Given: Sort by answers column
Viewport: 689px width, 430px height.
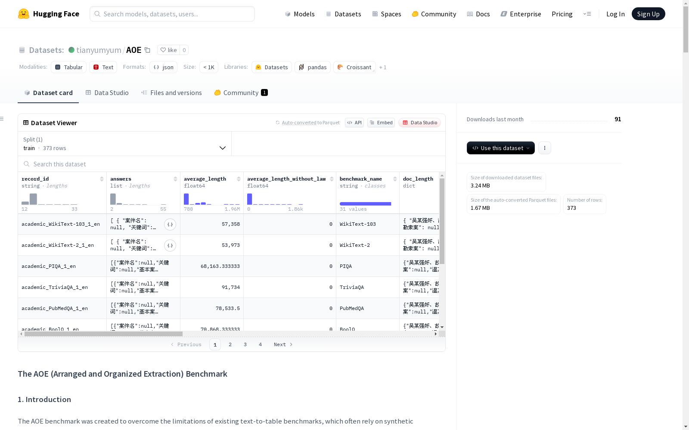Looking at the screenshot, I should [x=175, y=179].
